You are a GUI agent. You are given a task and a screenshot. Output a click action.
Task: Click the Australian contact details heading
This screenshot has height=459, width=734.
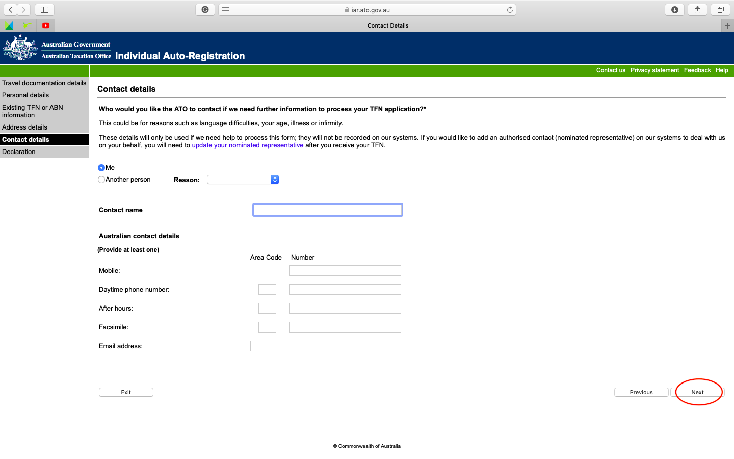click(x=139, y=236)
